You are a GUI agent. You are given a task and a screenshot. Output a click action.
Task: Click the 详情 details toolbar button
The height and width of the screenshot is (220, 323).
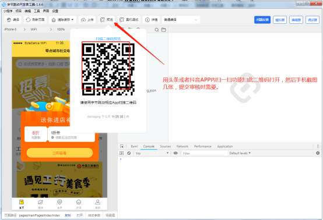(x=151, y=20)
